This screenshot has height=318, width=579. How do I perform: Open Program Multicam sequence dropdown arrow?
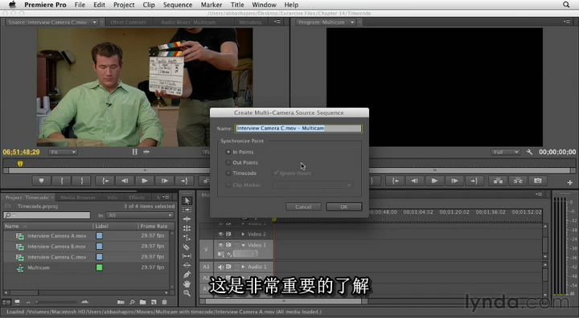(352, 22)
